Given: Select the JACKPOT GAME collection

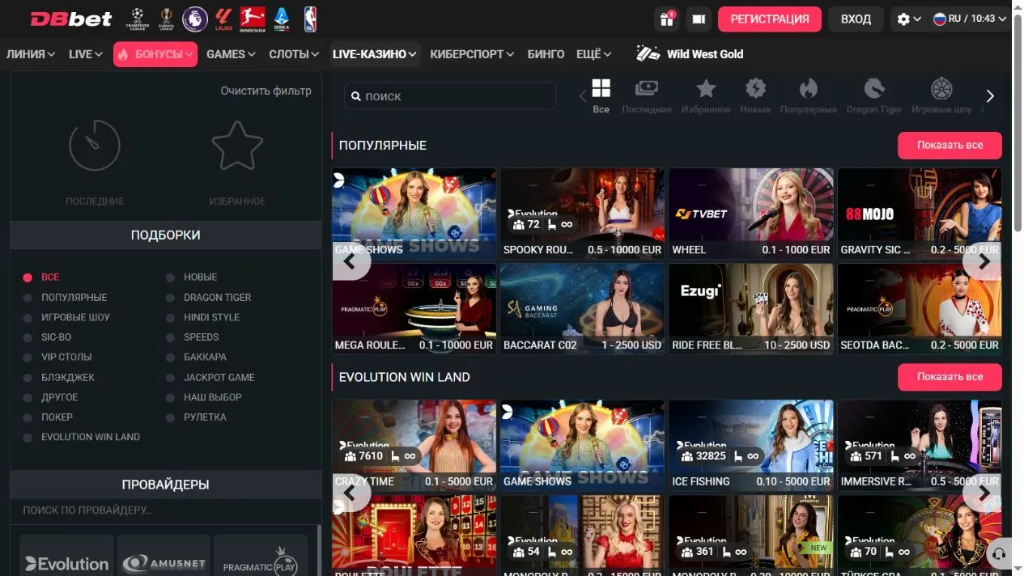Looking at the screenshot, I should point(219,378).
